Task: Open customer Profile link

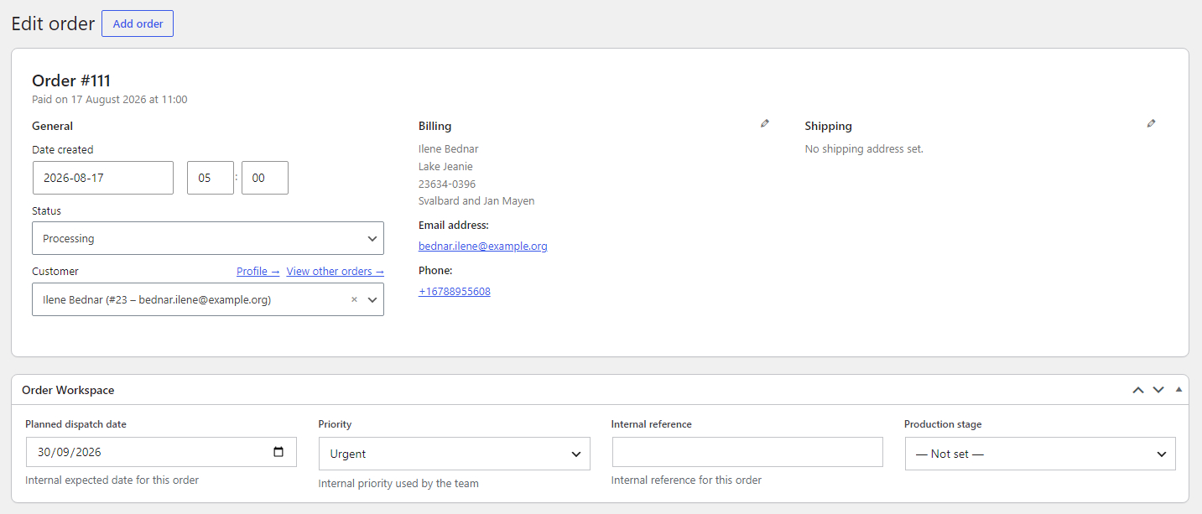Action: pos(258,271)
